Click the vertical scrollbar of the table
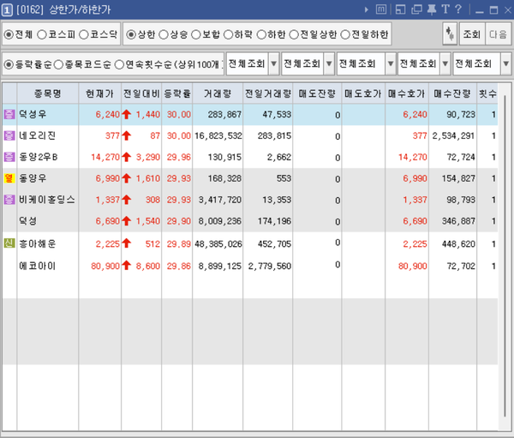The height and width of the screenshot is (438, 514). click(x=505, y=256)
